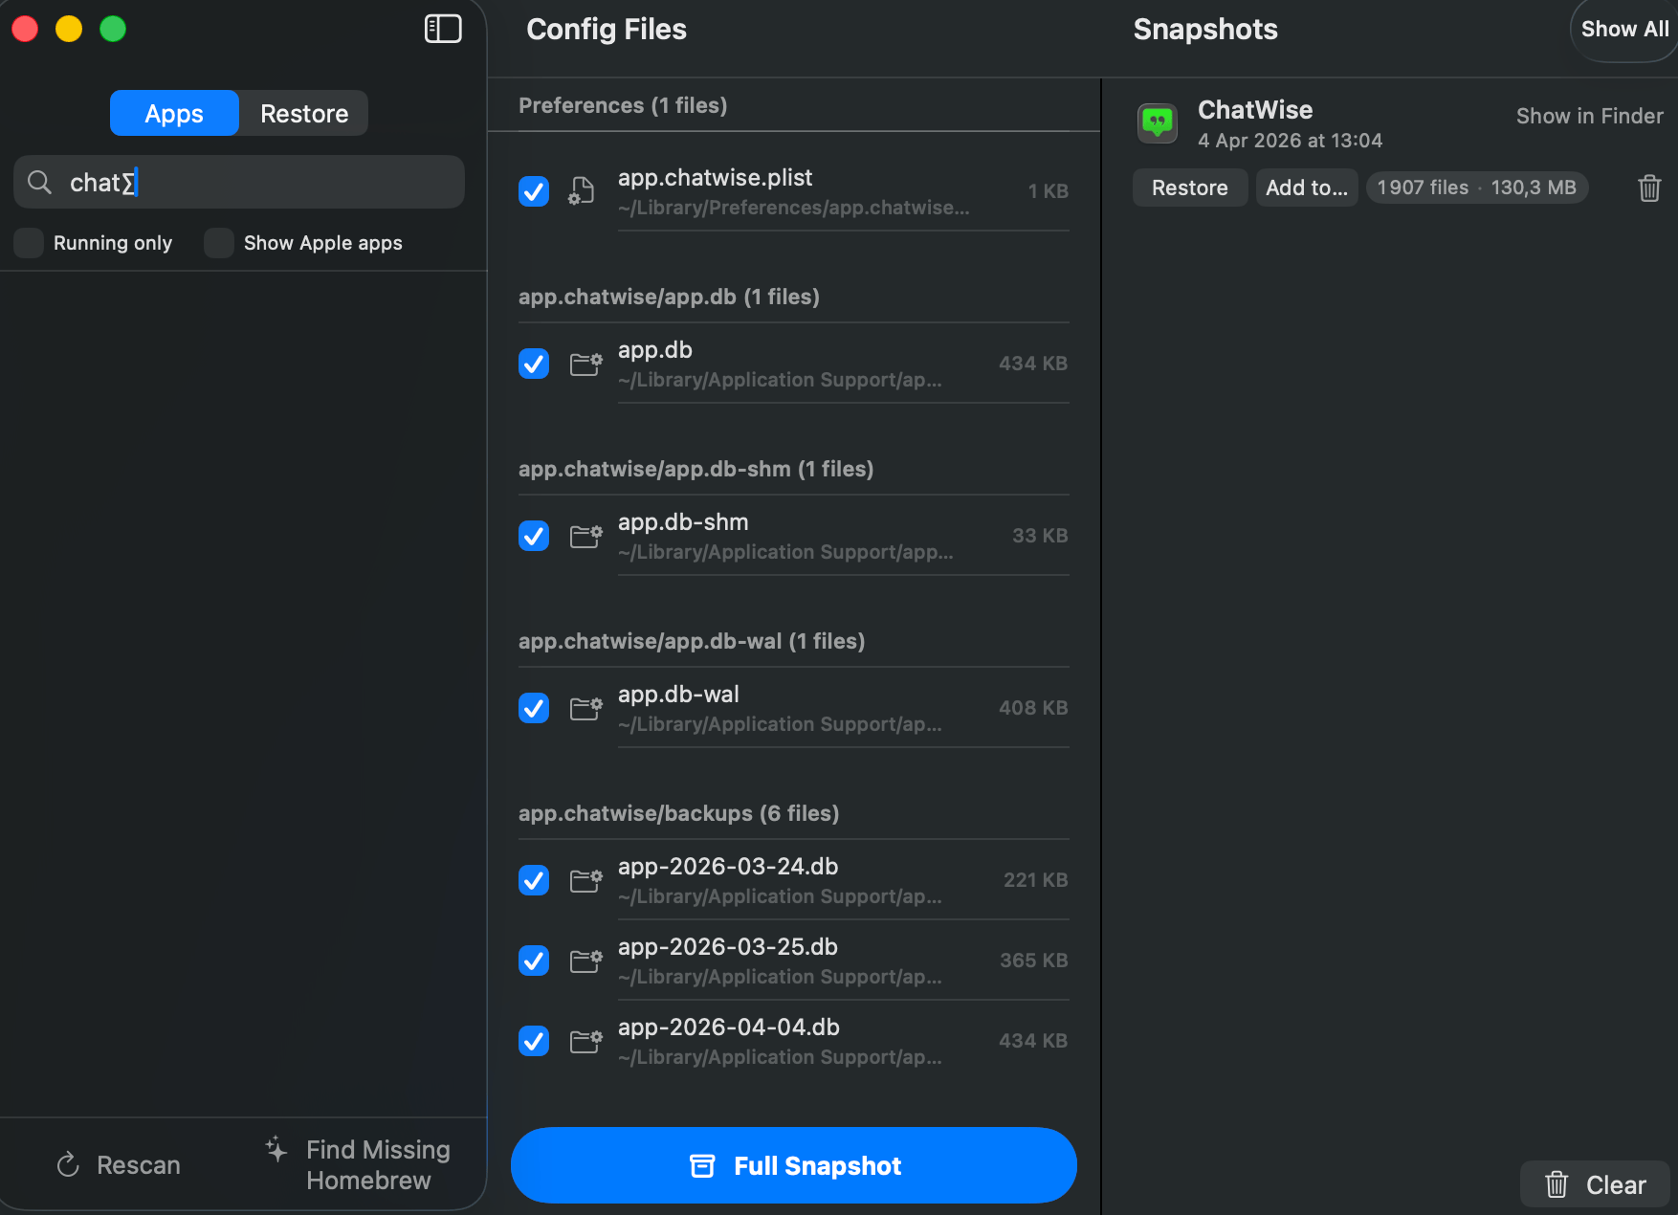
Task: Focus the app search field
Action: coord(239,182)
